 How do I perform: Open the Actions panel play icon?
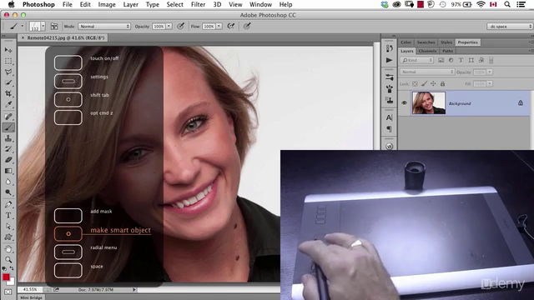390,60
